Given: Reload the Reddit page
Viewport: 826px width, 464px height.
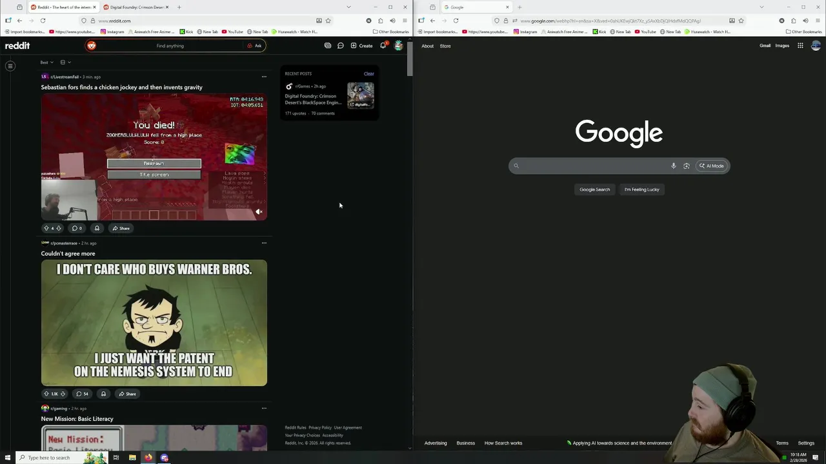Looking at the screenshot, I should click(x=43, y=21).
